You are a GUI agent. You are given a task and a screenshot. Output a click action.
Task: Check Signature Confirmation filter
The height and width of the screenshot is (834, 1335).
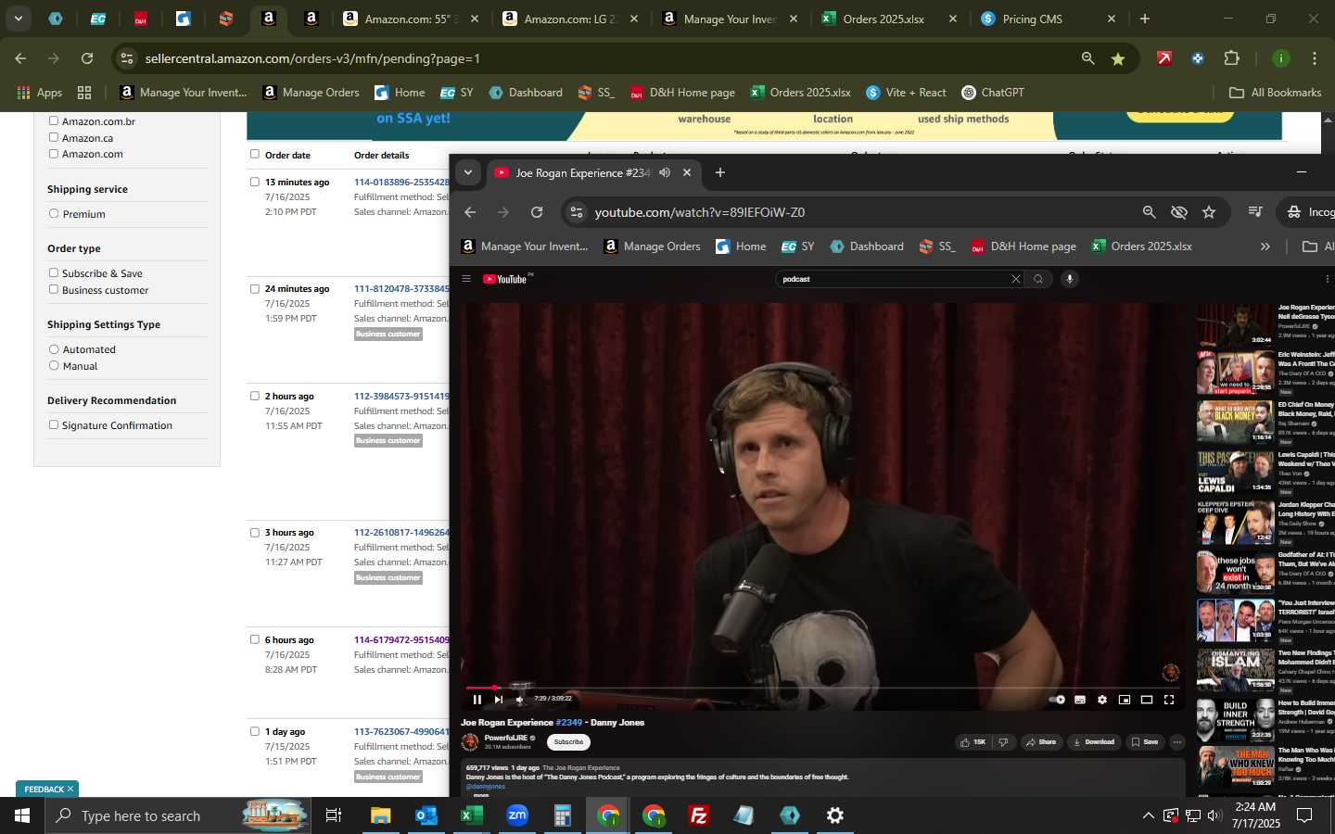point(54,424)
